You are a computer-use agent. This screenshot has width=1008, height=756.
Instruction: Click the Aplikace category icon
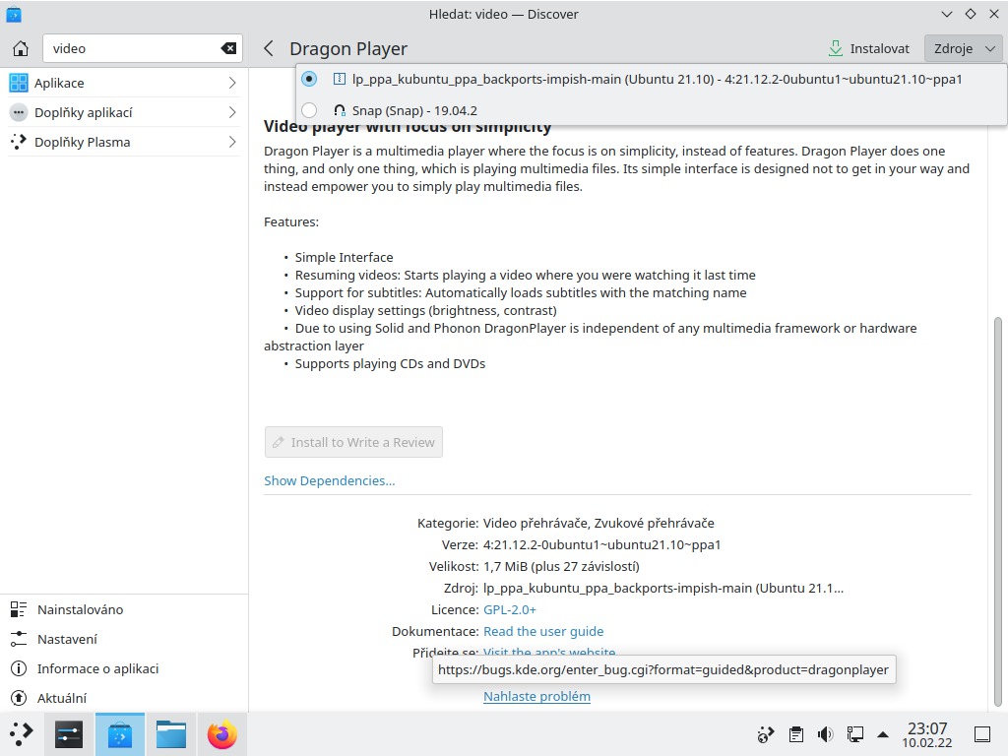(19, 83)
